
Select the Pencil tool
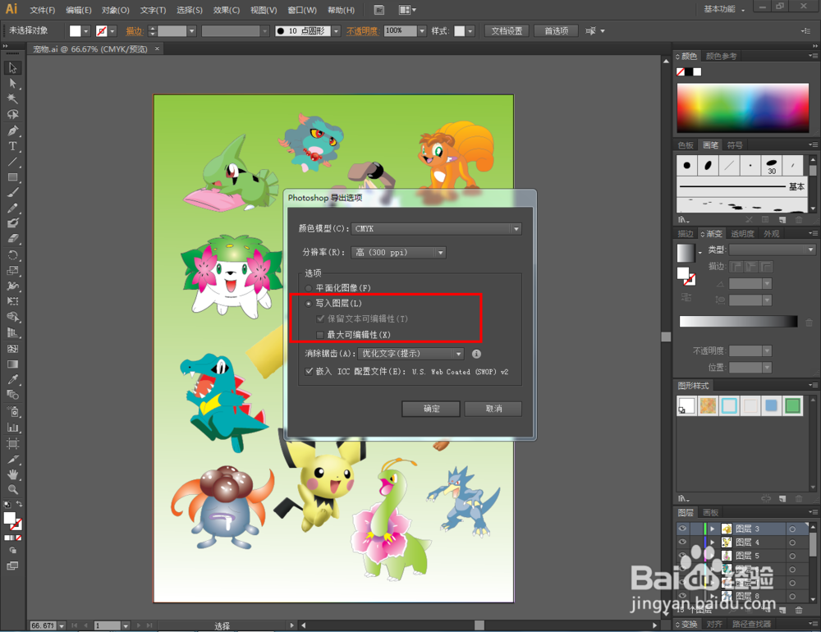(12, 208)
